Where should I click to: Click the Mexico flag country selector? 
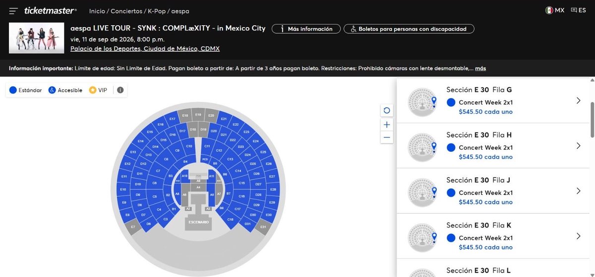coord(549,10)
